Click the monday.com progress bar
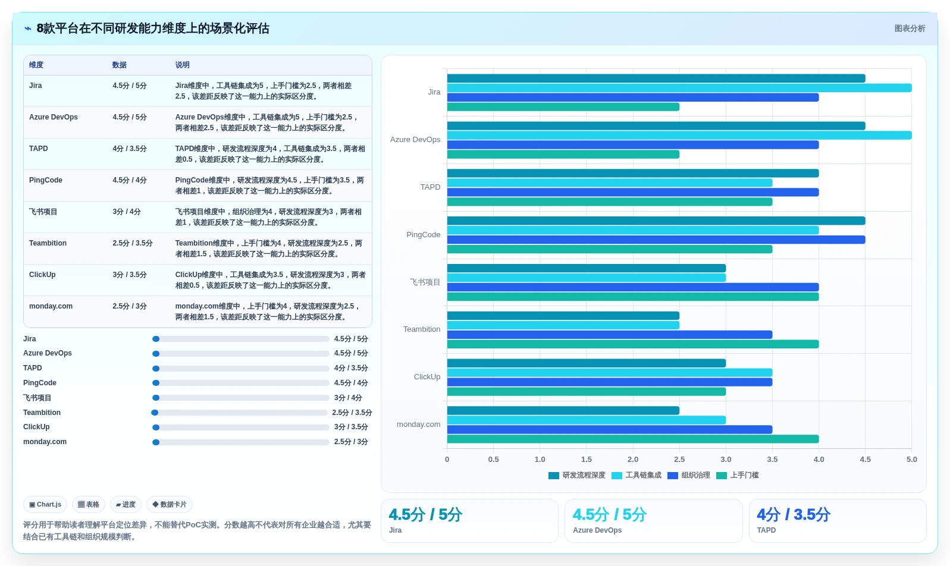Viewport: 950px width, 566px height. click(240, 442)
